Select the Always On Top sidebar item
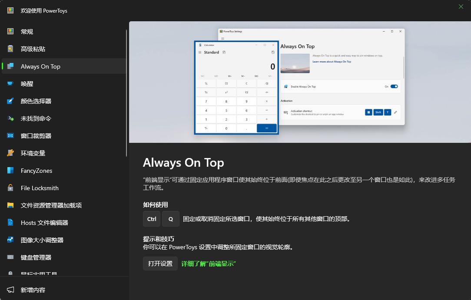Viewport: 471px width, 300px height. click(x=64, y=66)
